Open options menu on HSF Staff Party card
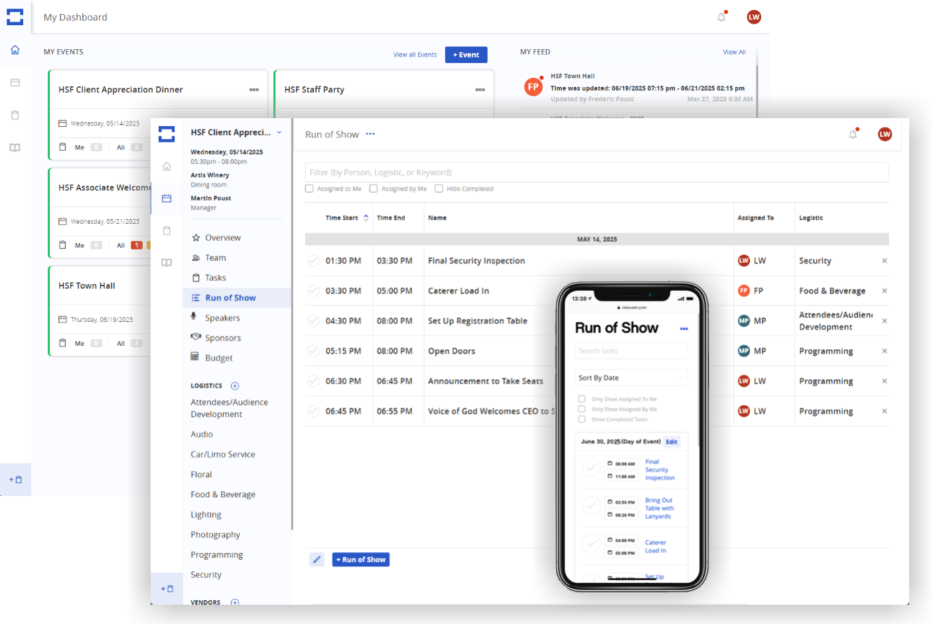This screenshot has width=943, height=624. [x=480, y=90]
